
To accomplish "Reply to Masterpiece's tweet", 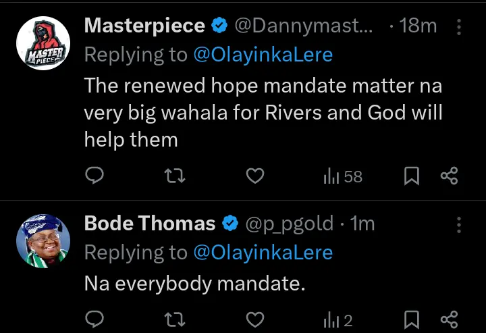I will 95,176.
